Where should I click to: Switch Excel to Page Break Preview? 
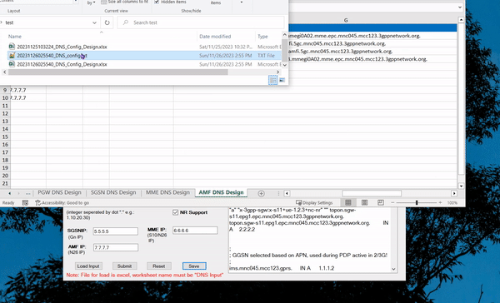381,202
